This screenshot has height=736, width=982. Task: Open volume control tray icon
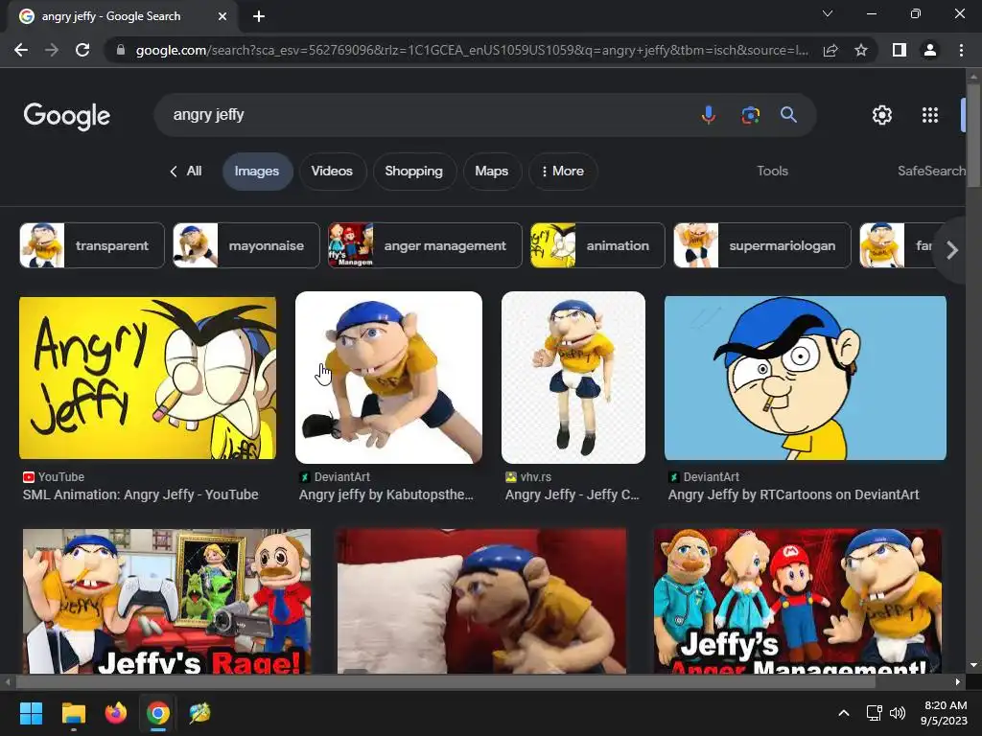[898, 713]
